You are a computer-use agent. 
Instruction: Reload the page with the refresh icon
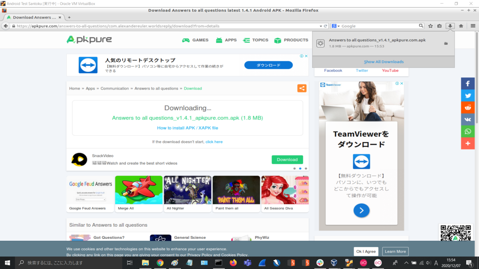point(326,26)
